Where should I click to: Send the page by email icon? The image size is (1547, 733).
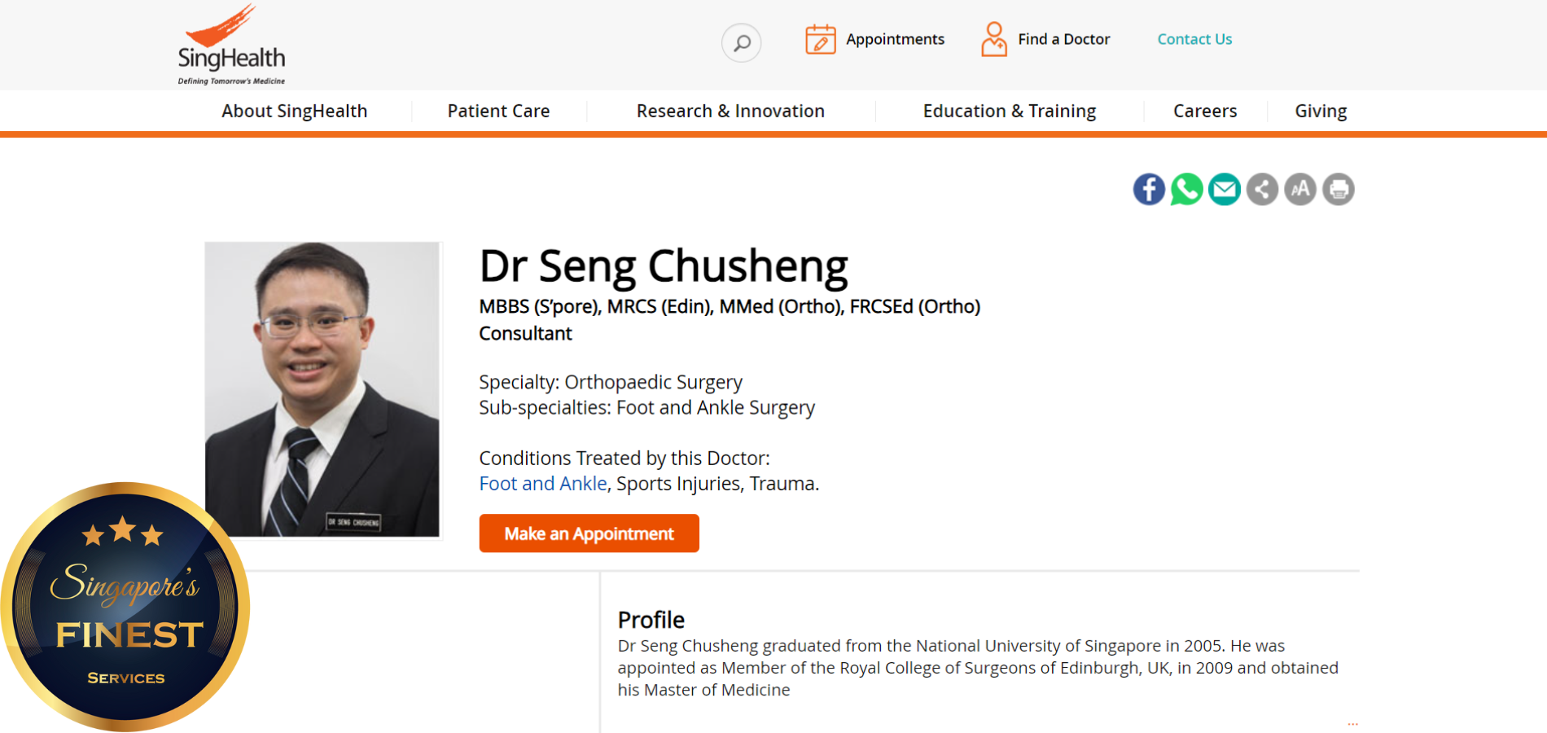pyautogui.click(x=1225, y=189)
